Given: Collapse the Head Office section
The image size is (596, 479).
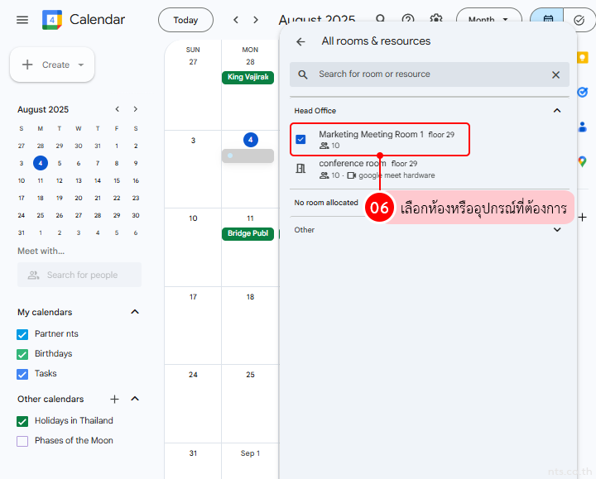Looking at the screenshot, I should (x=557, y=111).
